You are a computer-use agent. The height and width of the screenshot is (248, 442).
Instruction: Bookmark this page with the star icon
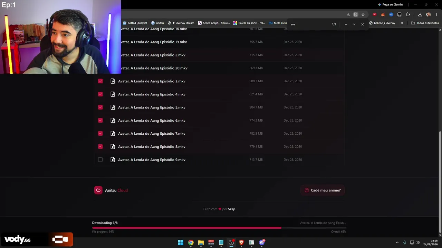tap(363, 14)
